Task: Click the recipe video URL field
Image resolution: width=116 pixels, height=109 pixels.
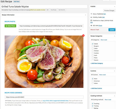Action: [x=44, y=97]
